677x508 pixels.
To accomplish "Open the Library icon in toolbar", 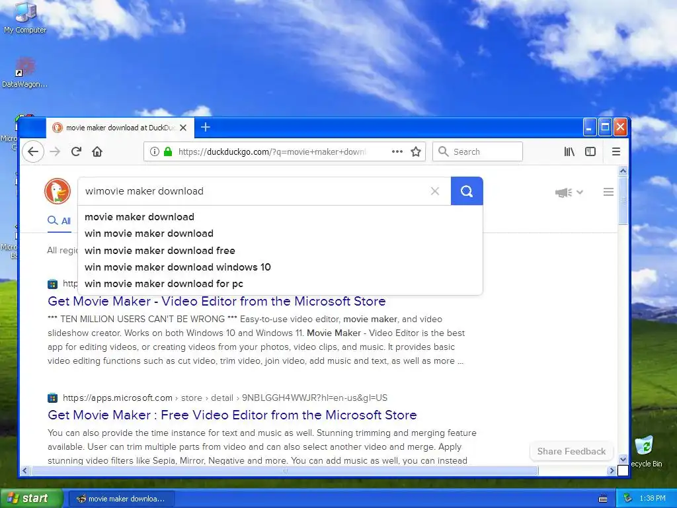I will [x=569, y=151].
